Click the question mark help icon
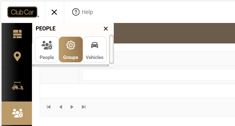This screenshot has height=126, width=235. point(76,12)
